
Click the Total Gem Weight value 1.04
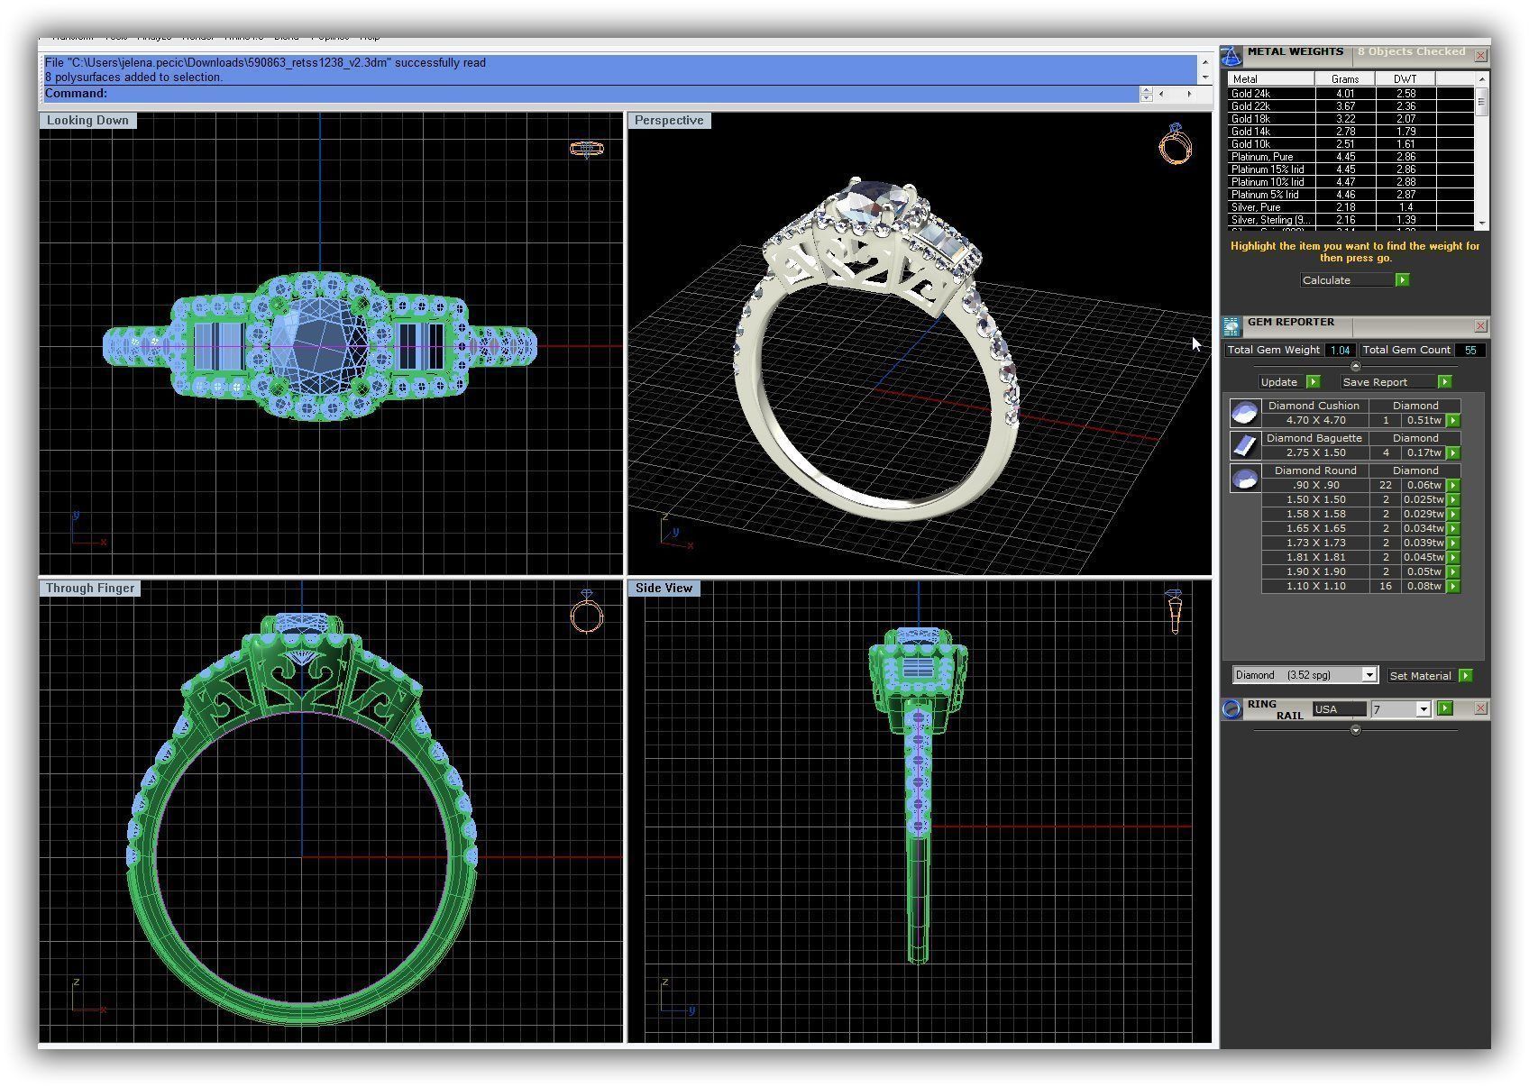click(x=1340, y=350)
